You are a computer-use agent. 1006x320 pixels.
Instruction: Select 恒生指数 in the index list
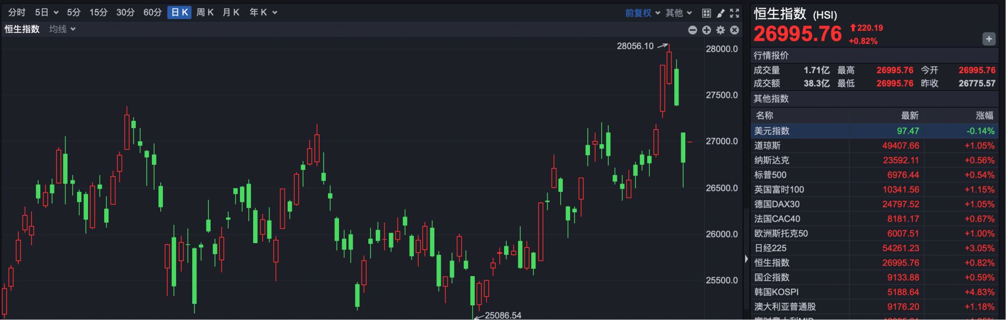point(874,262)
